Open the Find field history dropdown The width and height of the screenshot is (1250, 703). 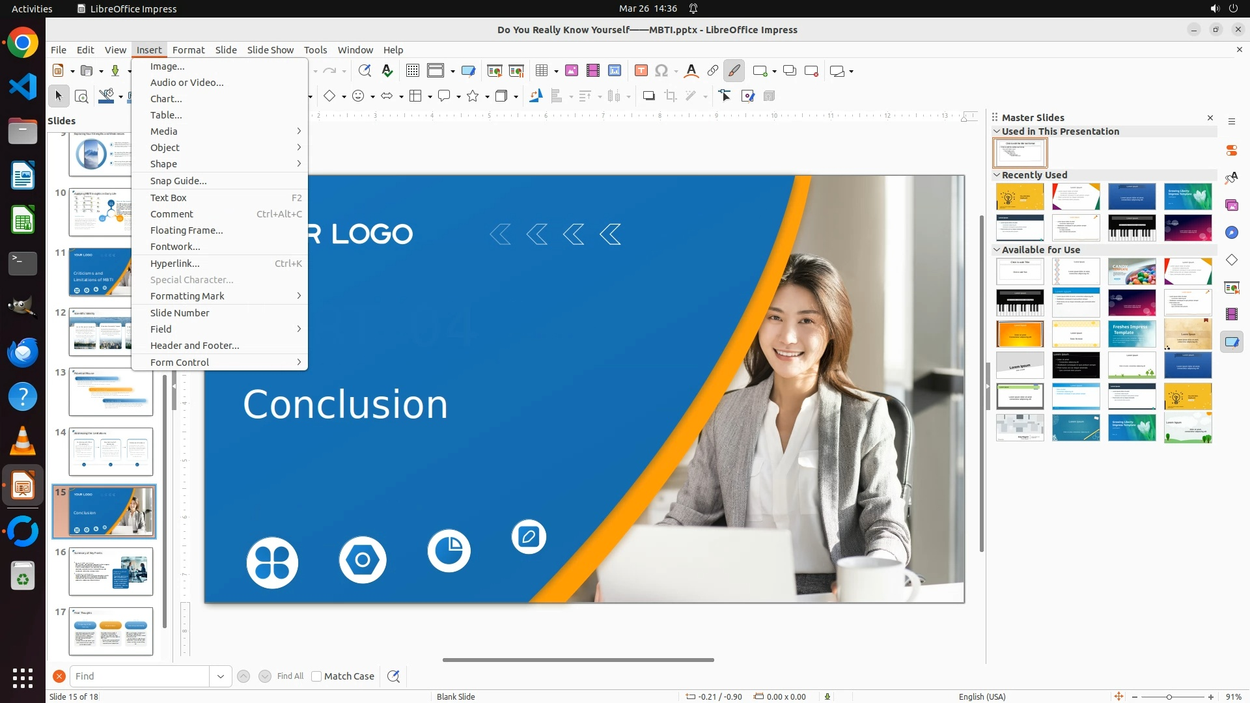pos(221,676)
